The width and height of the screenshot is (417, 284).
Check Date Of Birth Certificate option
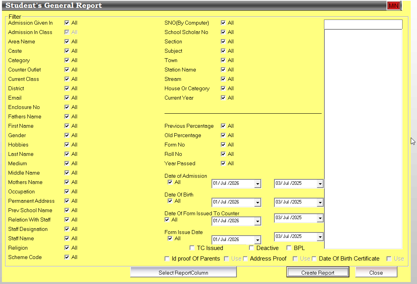click(314, 259)
